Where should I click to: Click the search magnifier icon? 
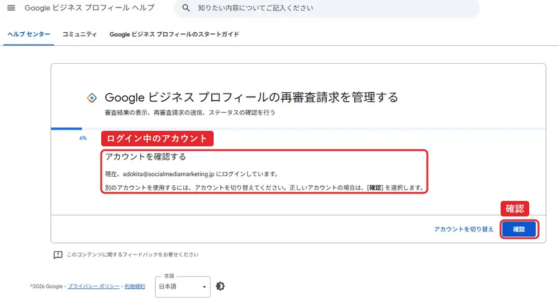pos(186,8)
